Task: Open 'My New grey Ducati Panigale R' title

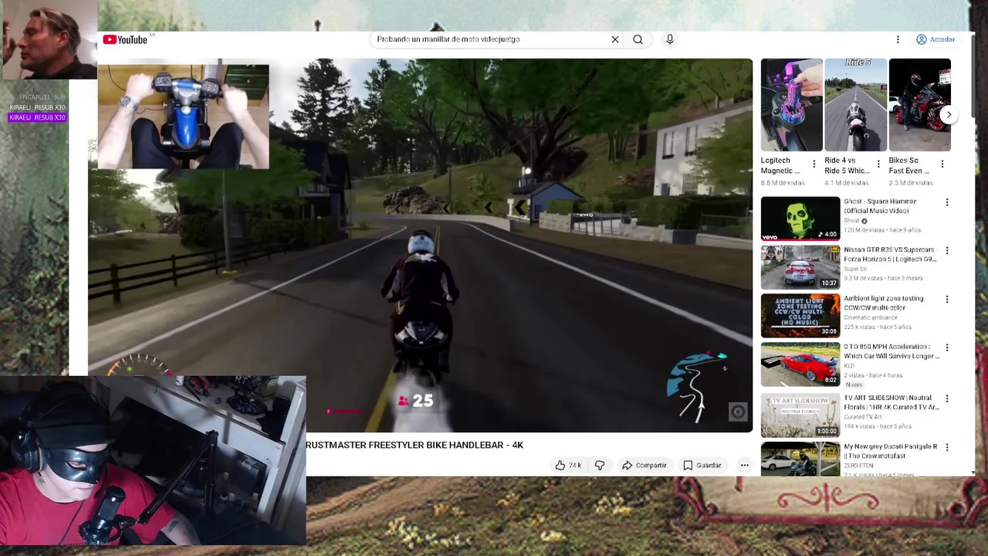Action: click(891, 451)
